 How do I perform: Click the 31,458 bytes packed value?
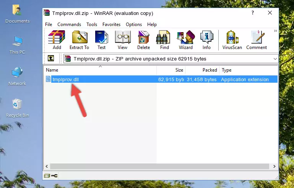tap(201, 79)
